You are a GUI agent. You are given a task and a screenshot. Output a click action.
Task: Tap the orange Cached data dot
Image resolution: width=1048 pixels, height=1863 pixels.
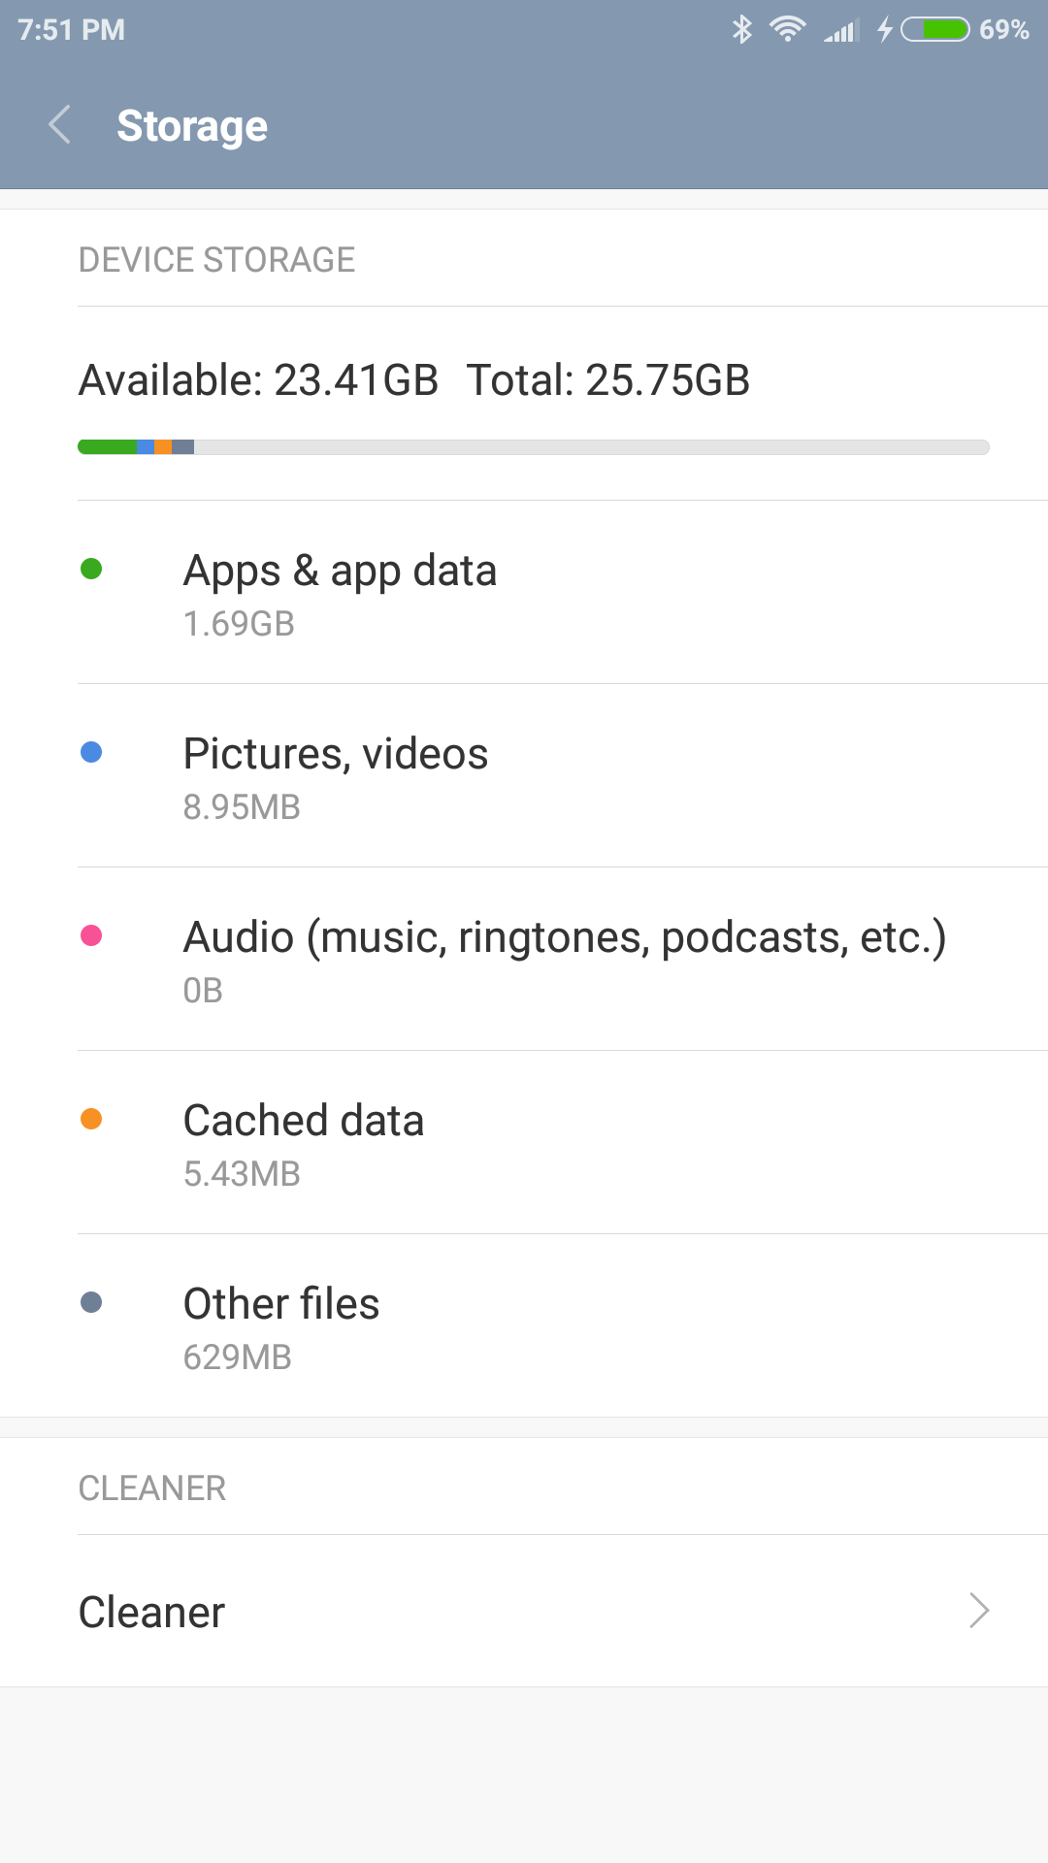coord(91,1119)
